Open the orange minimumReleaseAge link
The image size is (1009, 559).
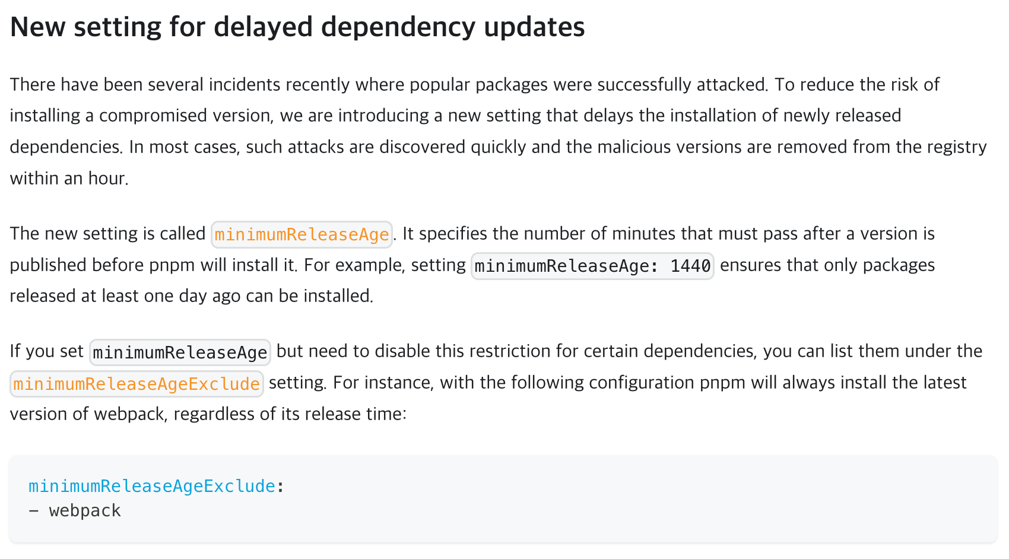coord(302,234)
